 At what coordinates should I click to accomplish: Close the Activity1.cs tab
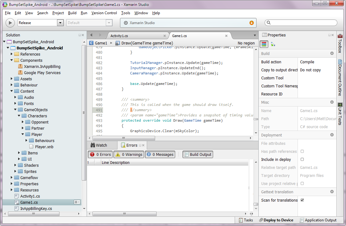point(165,36)
